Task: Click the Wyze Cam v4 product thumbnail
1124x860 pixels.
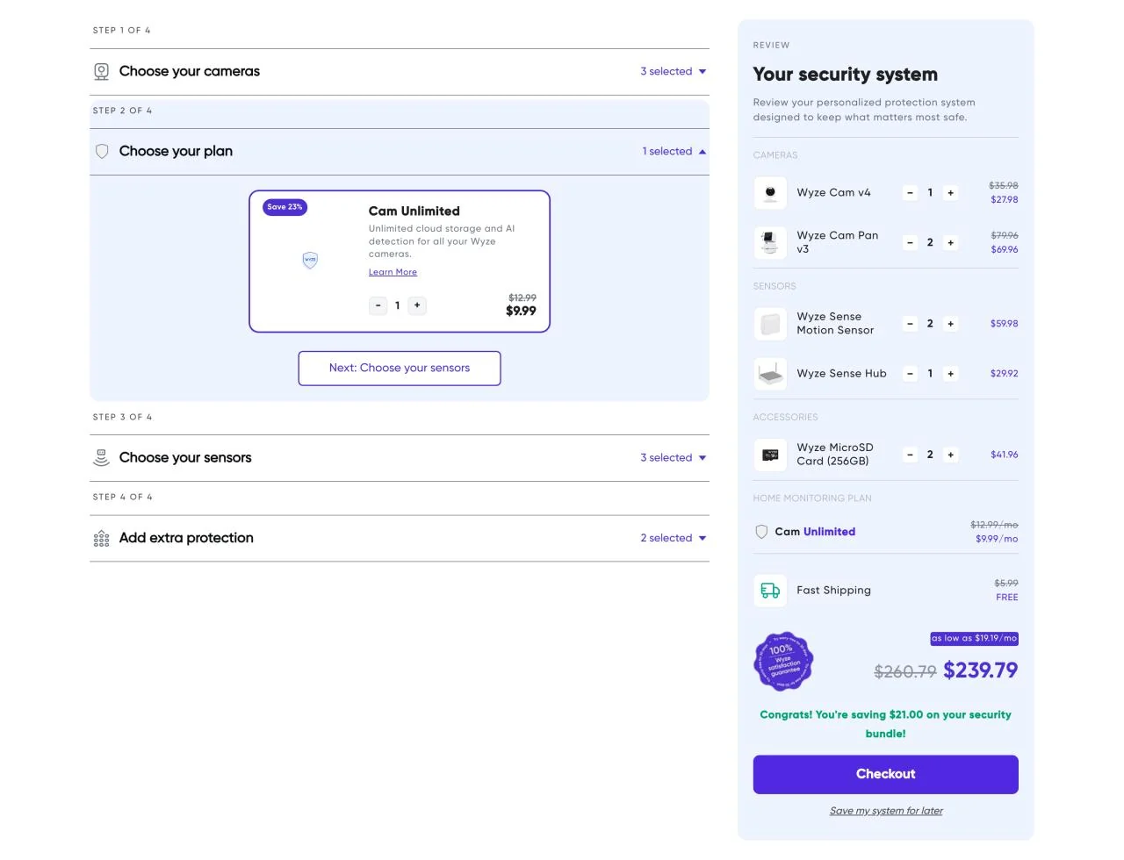Action: (770, 193)
